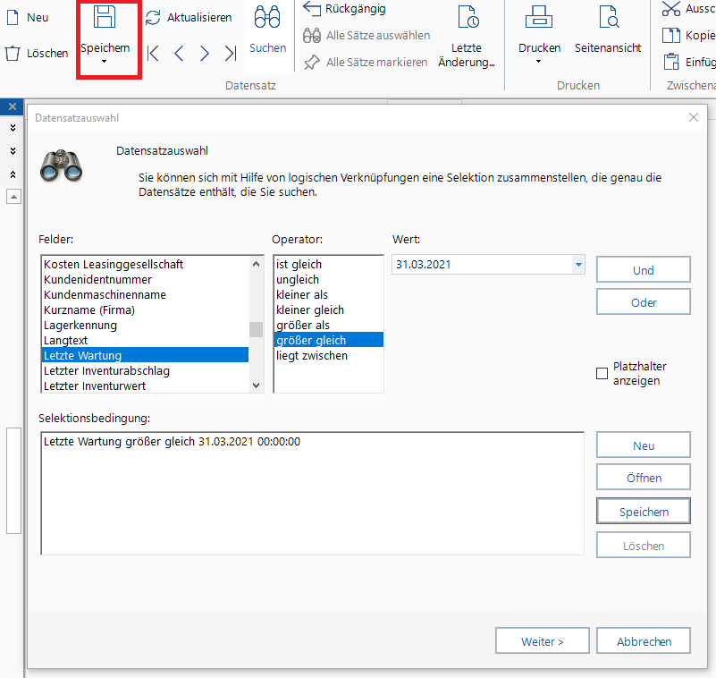Go to first record arrow
Viewport: 716px width, 678px height.
(x=154, y=54)
